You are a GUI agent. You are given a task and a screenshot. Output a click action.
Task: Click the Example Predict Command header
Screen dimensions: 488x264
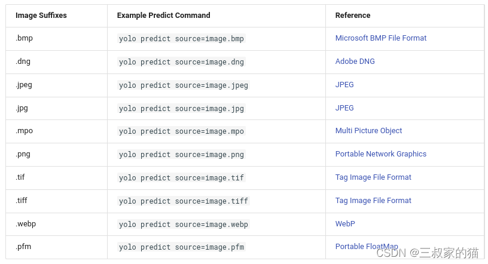(x=163, y=16)
